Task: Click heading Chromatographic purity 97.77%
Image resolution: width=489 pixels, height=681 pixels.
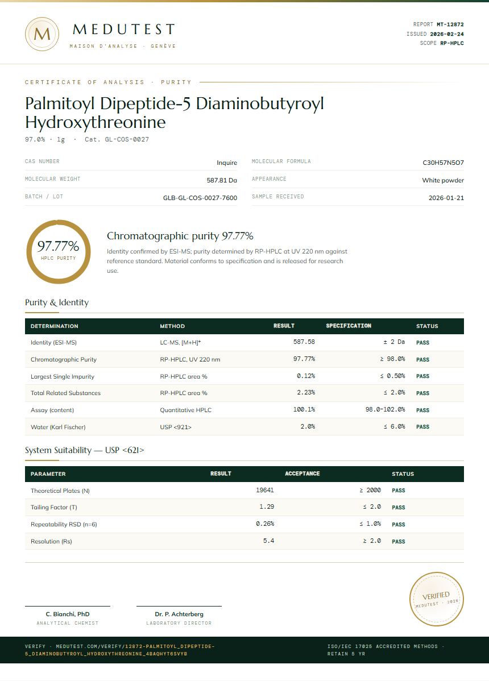Action: click(x=180, y=236)
